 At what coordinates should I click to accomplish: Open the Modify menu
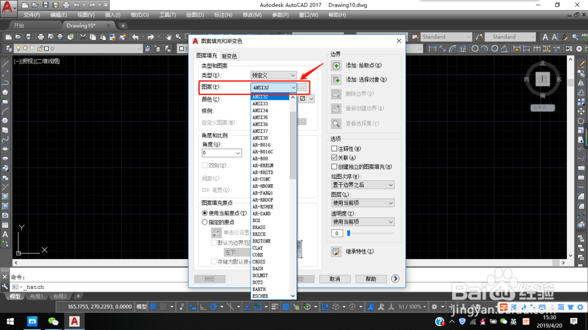pos(252,15)
